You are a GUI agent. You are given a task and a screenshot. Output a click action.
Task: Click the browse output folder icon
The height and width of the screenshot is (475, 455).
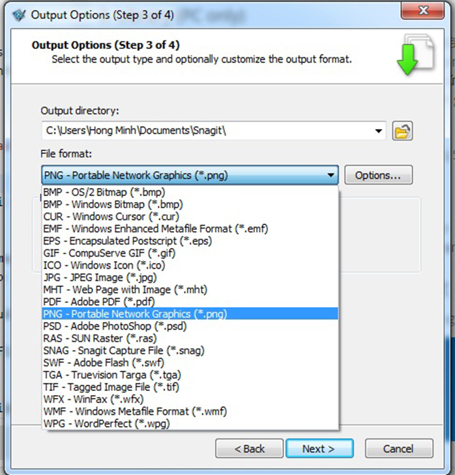(402, 131)
